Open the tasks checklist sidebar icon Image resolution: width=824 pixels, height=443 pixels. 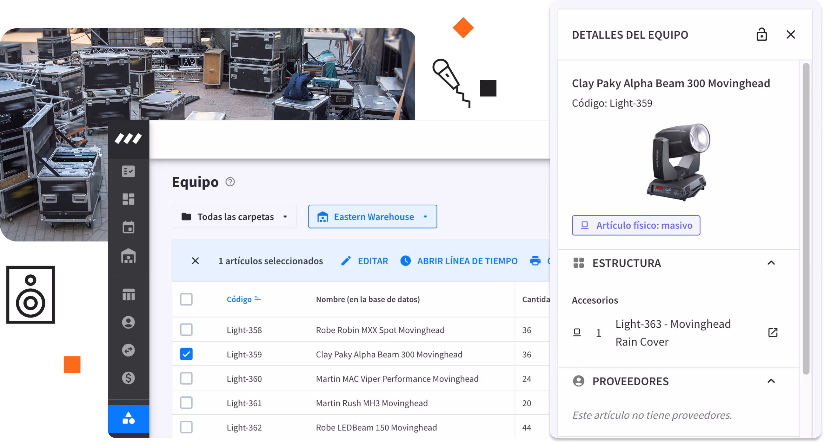[128, 171]
